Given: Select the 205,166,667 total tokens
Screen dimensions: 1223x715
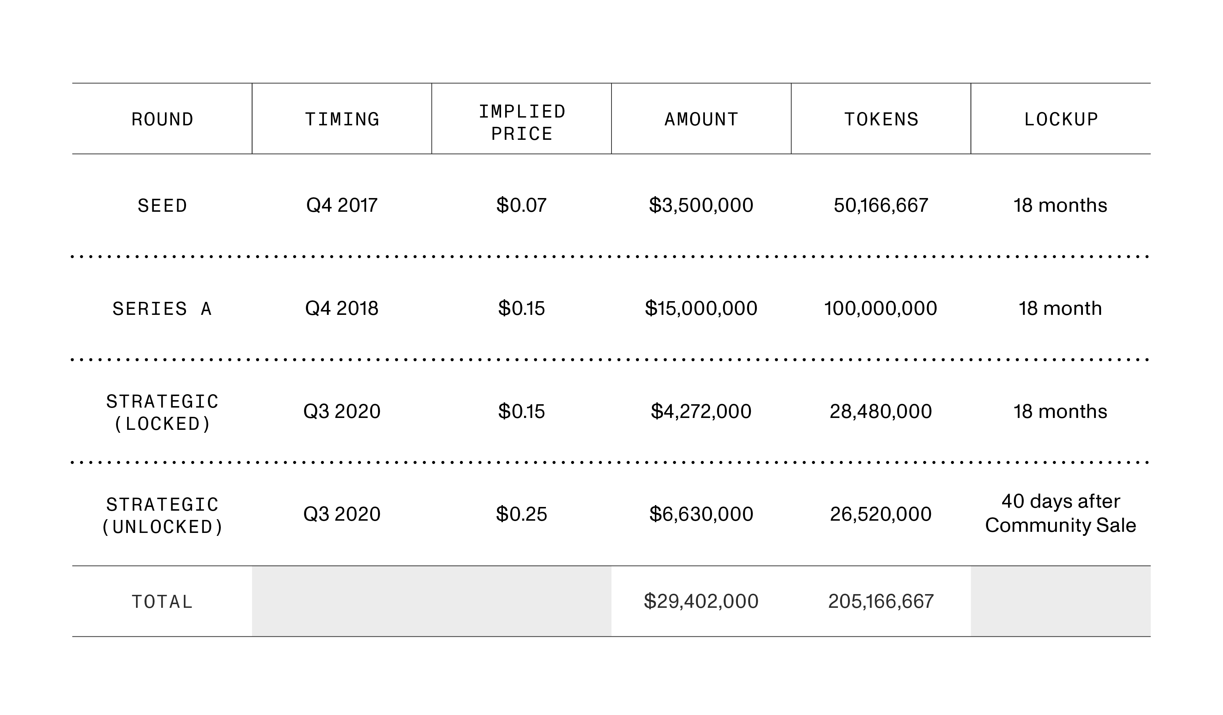Looking at the screenshot, I should tap(881, 601).
